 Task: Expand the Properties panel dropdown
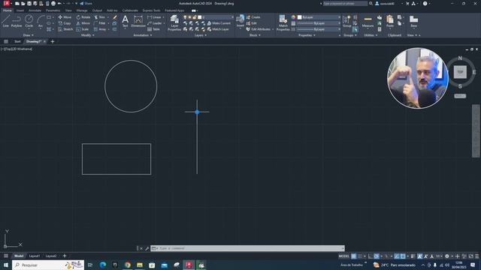(307, 35)
